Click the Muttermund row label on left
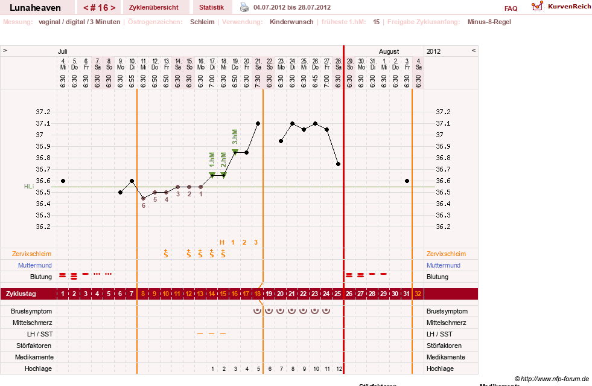The height and width of the screenshot is (386, 592). (35, 265)
